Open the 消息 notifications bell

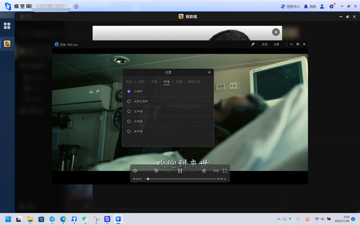(309, 6)
